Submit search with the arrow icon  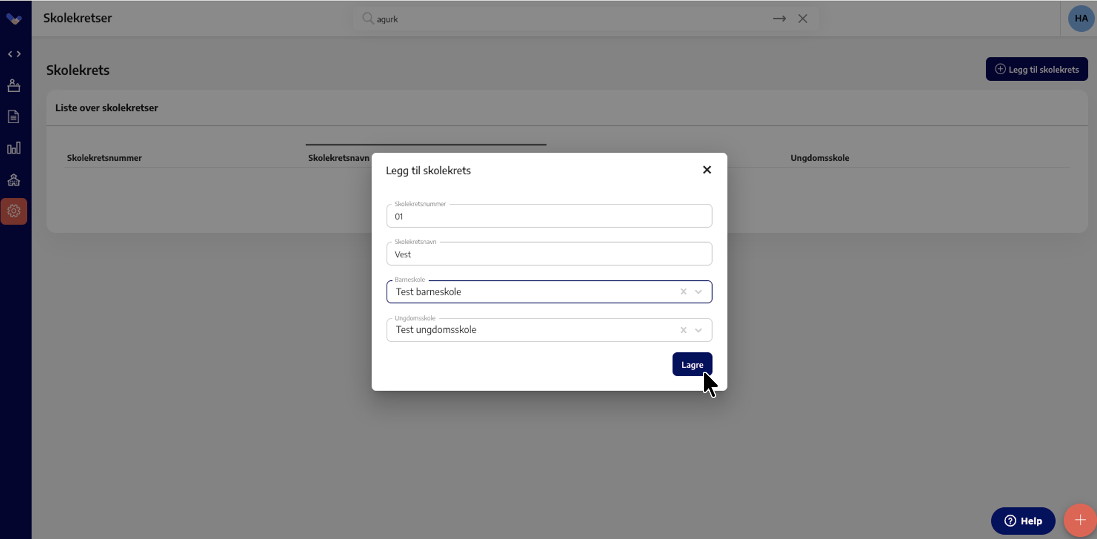pyautogui.click(x=779, y=18)
